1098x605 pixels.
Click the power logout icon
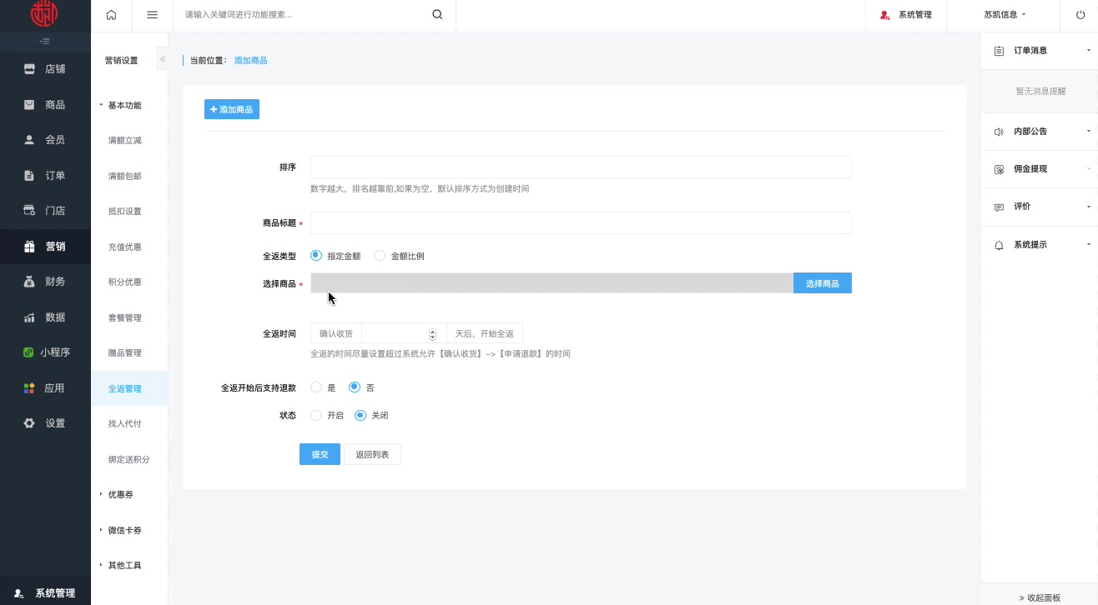point(1080,15)
